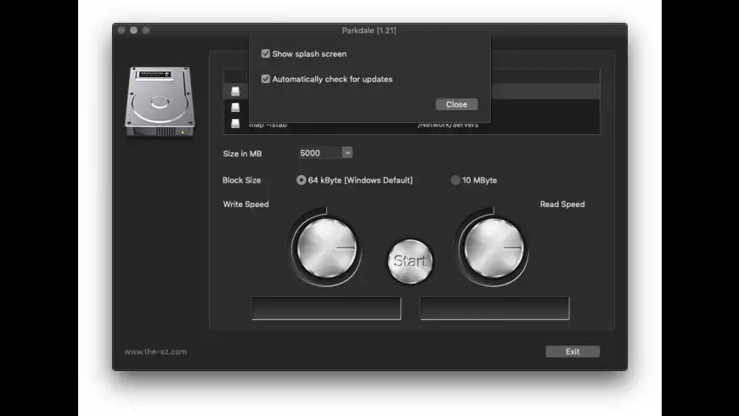The height and width of the screenshot is (416, 739).
Task: Toggle the Show splash screen checkbox
Action: click(266, 53)
